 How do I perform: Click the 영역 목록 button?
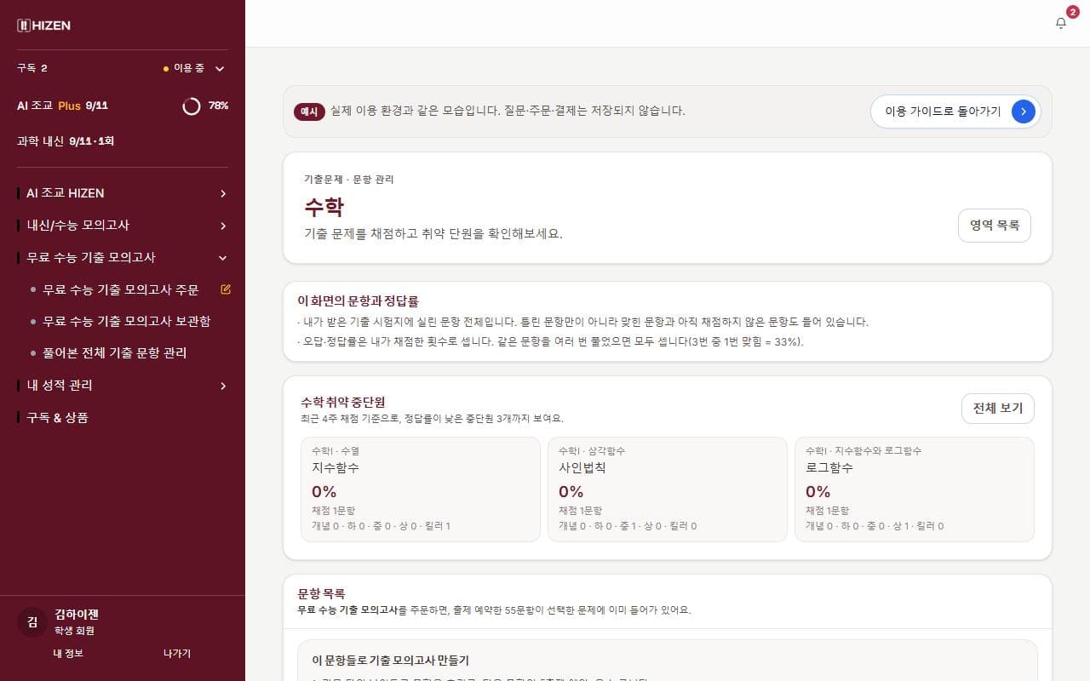click(x=995, y=226)
